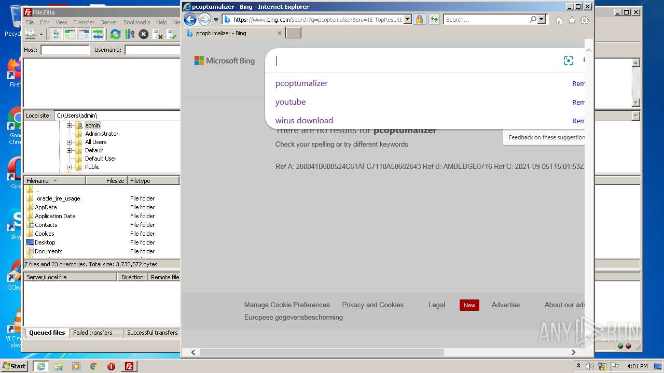The image size is (664, 373).
Task: Open FileZilla Help menu
Action: coord(162,22)
